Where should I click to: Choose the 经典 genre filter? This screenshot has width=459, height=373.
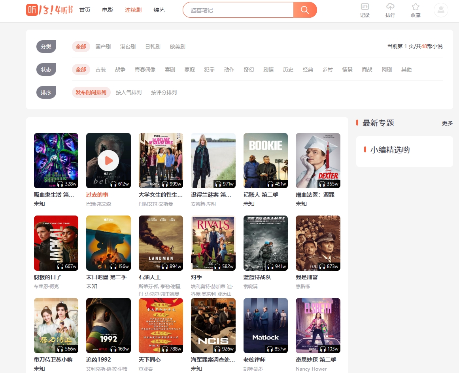[x=308, y=69]
